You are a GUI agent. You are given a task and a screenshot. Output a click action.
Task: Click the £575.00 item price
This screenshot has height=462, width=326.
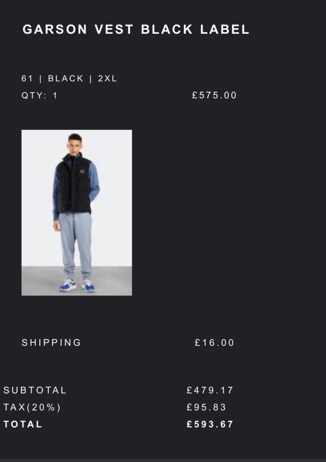tap(214, 96)
